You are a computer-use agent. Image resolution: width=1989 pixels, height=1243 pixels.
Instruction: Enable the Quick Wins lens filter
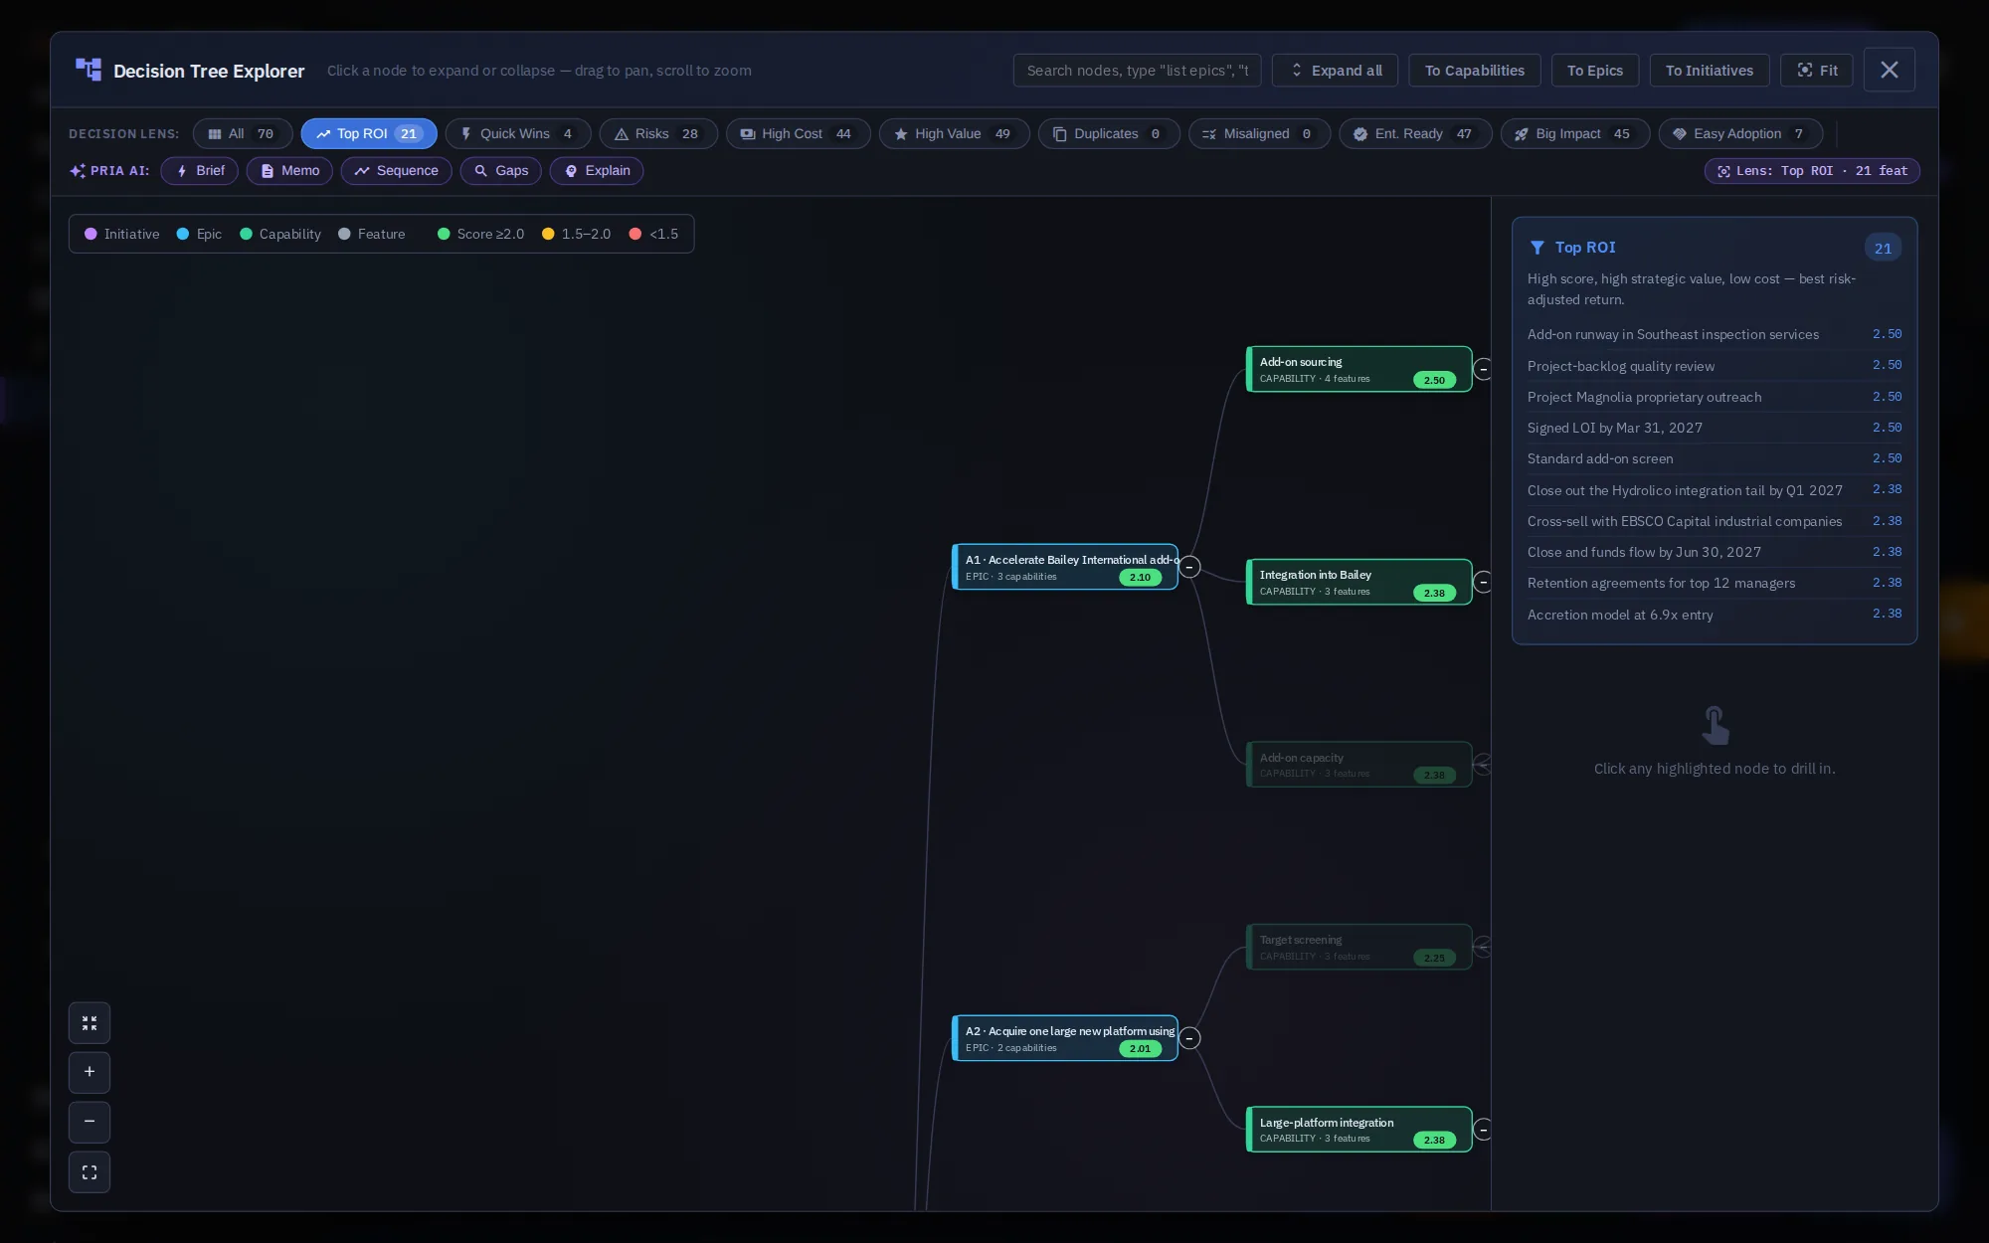pyautogui.click(x=517, y=134)
